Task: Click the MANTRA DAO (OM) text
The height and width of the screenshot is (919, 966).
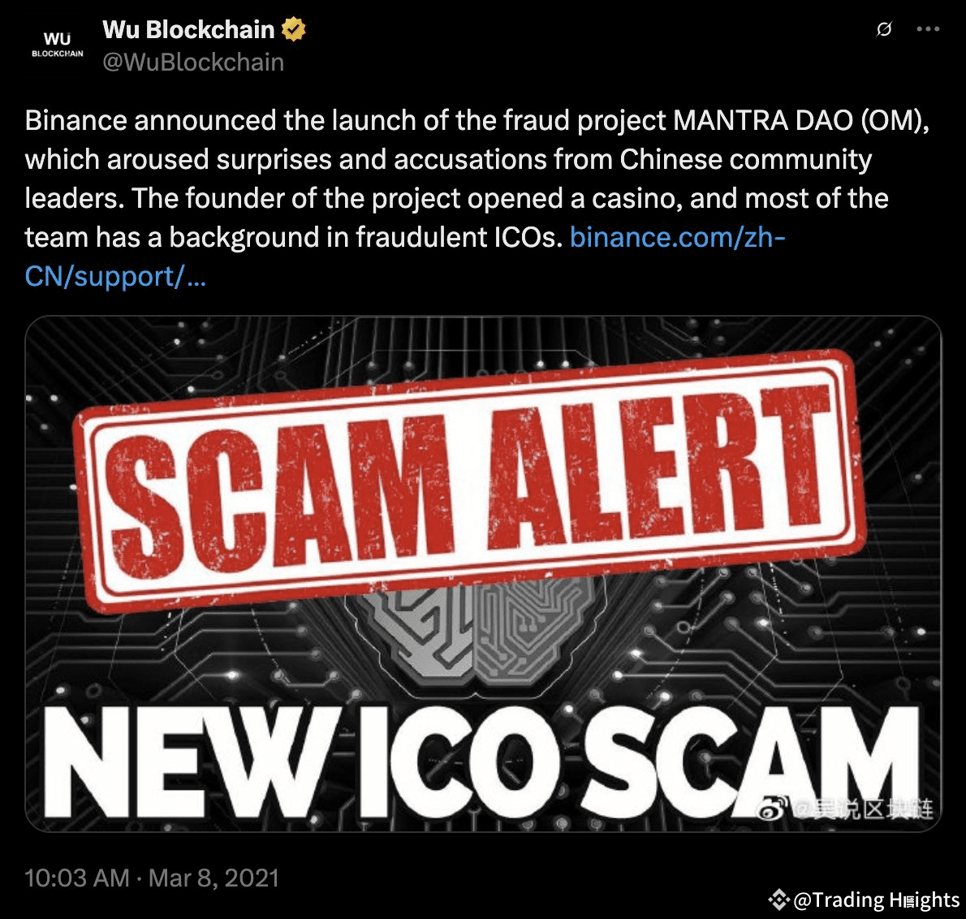Action: 800,120
